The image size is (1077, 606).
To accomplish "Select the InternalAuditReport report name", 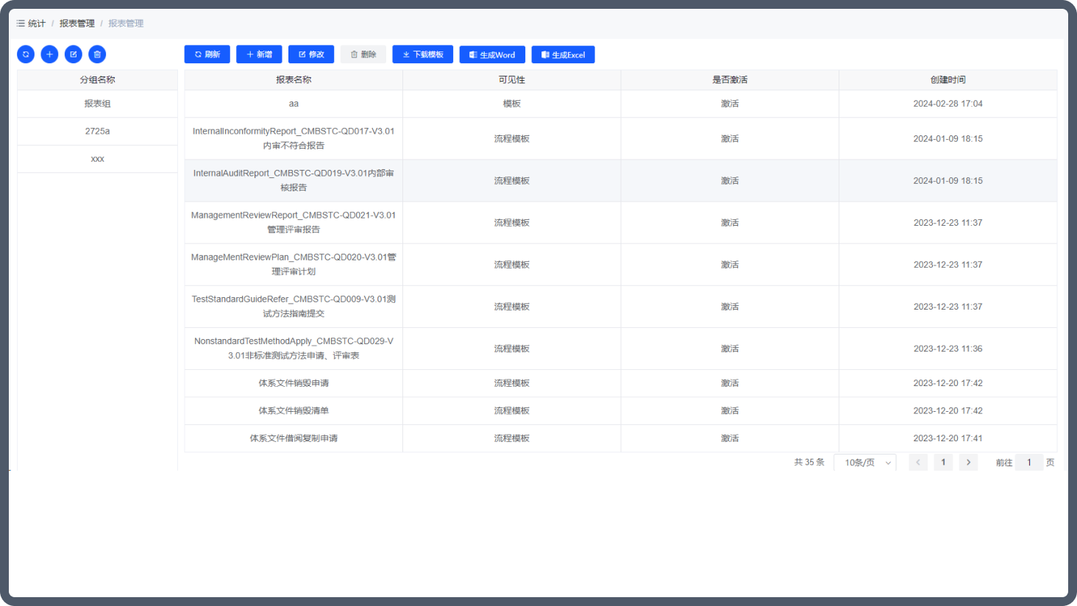I will tap(294, 180).
